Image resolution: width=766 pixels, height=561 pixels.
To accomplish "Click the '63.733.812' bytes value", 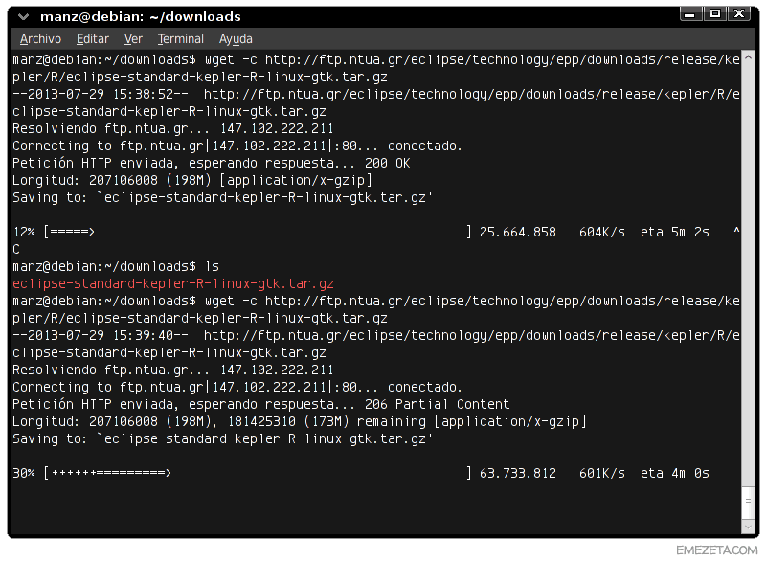I will (517, 473).
